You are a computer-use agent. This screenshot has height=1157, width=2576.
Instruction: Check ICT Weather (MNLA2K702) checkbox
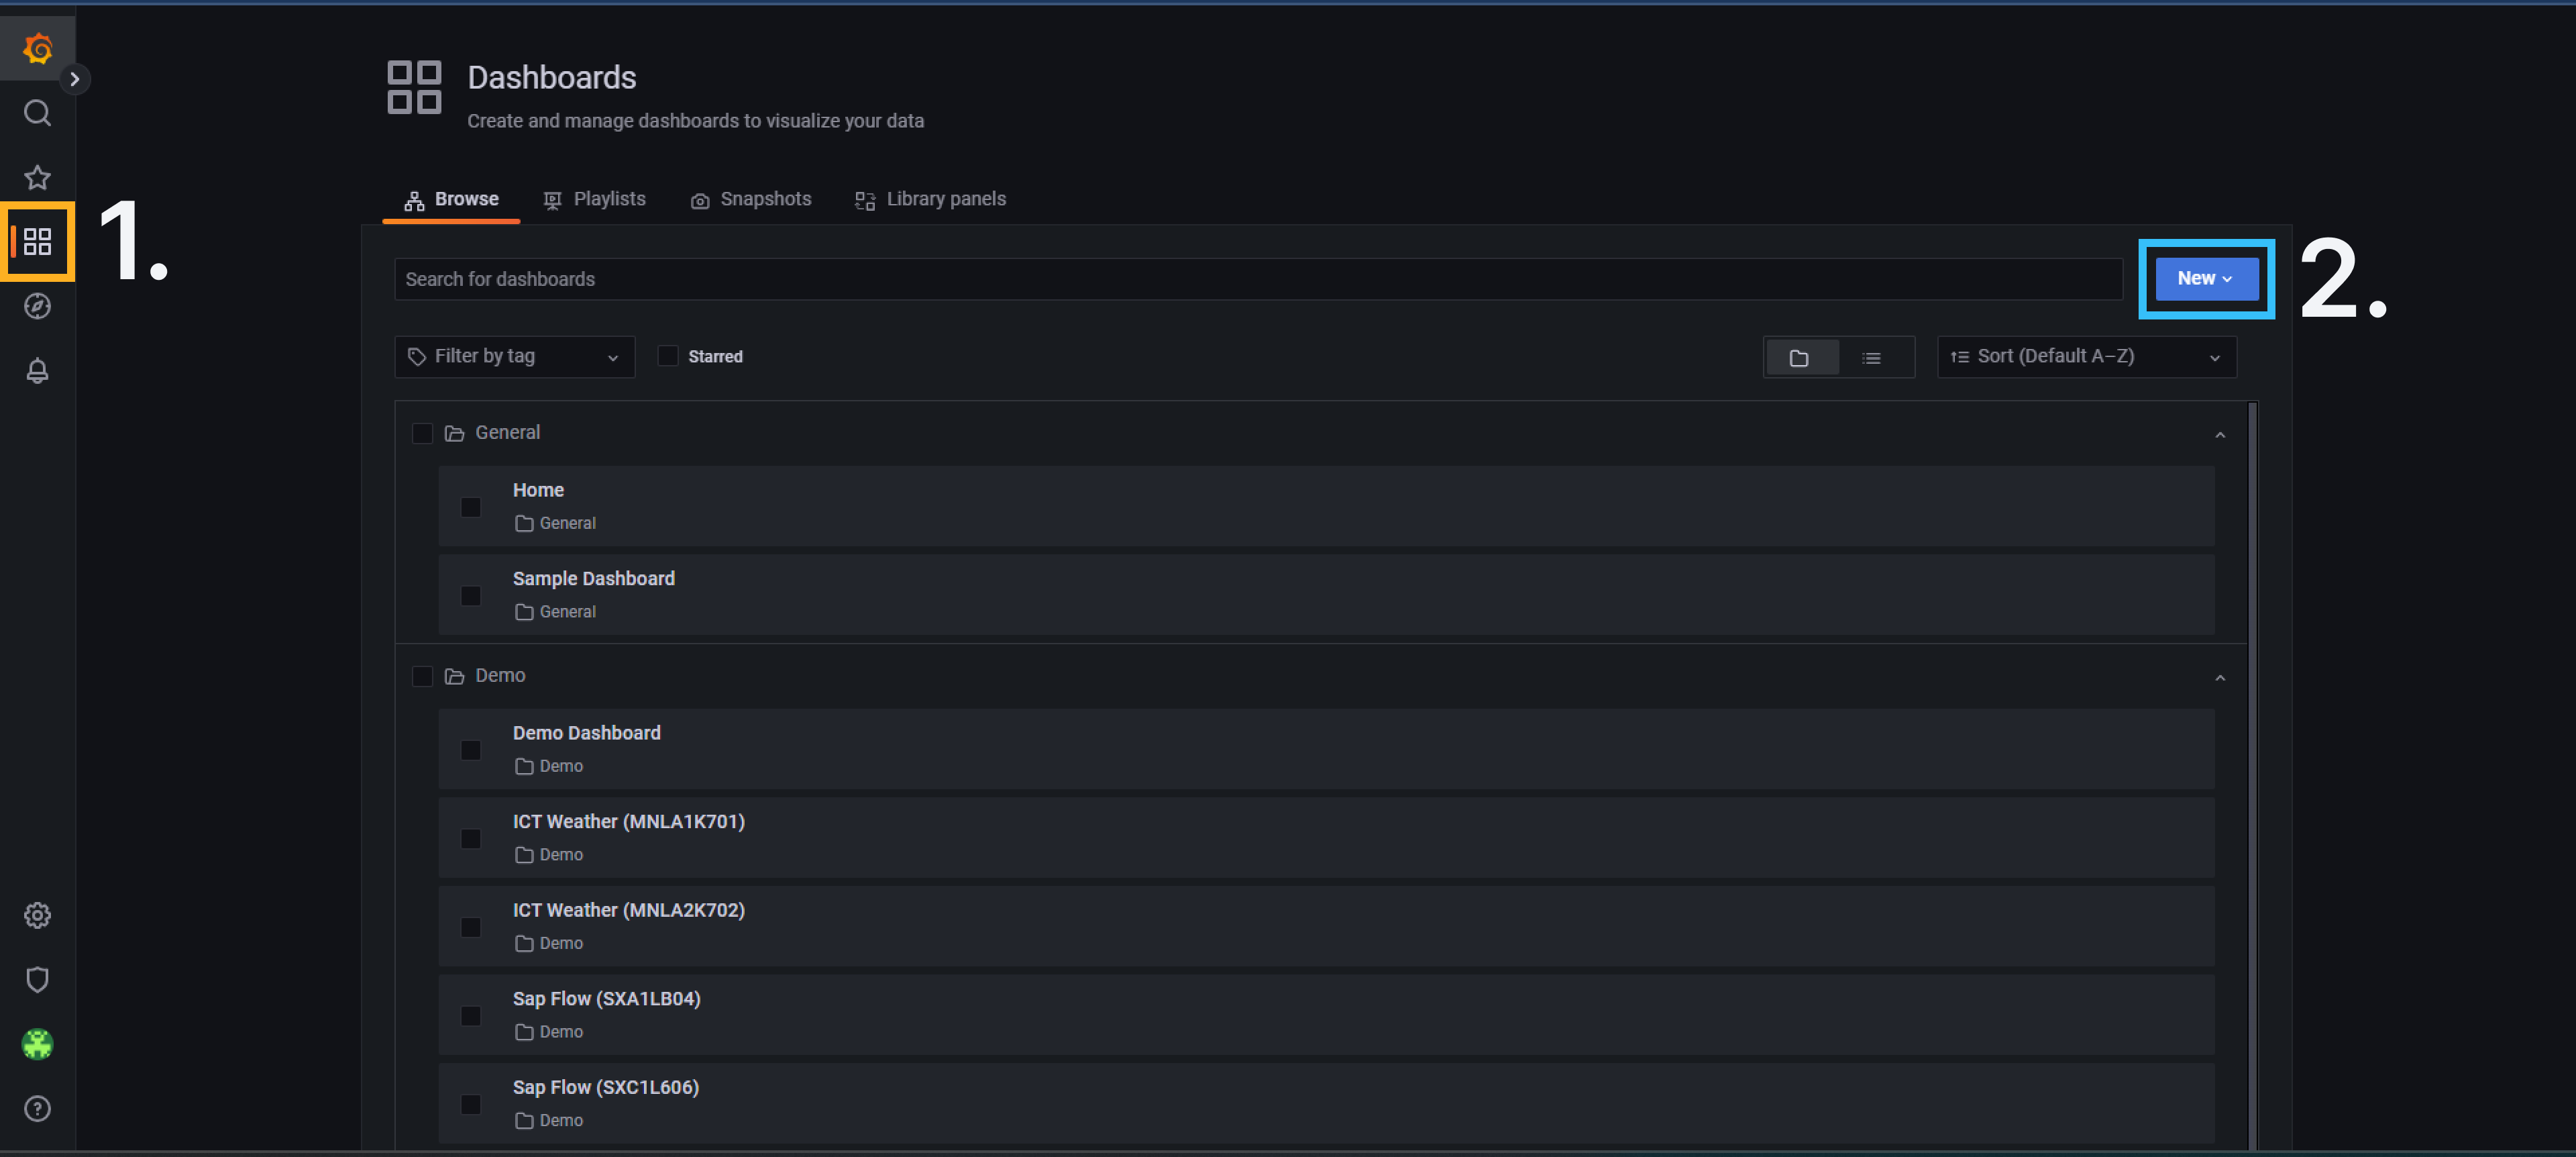[x=470, y=927]
